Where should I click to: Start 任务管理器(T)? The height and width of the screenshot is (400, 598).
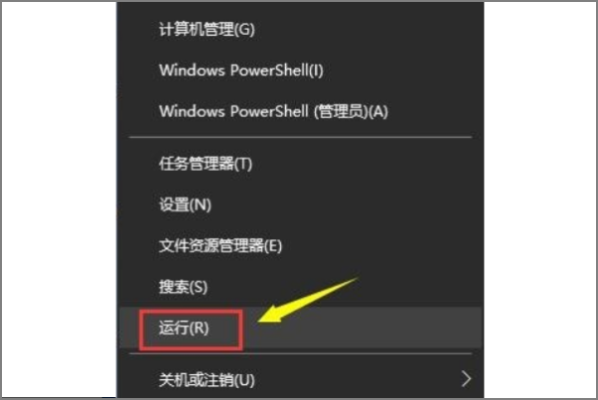coord(205,165)
